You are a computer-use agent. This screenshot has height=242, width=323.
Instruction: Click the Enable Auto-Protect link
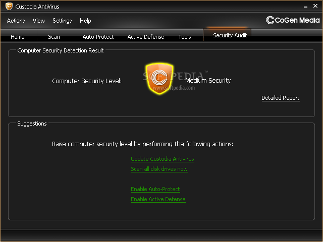point(155,189)
